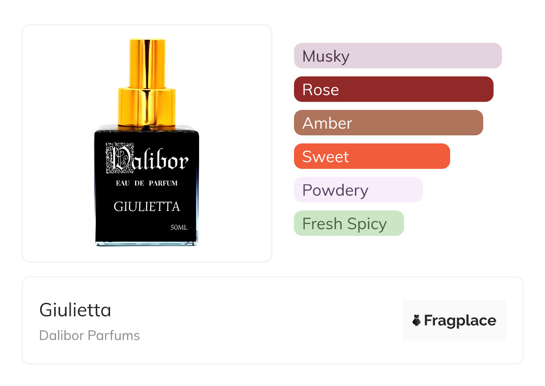
Task: Click the EAU DE PARFUM label text
Action: click(x=147, y=183)
